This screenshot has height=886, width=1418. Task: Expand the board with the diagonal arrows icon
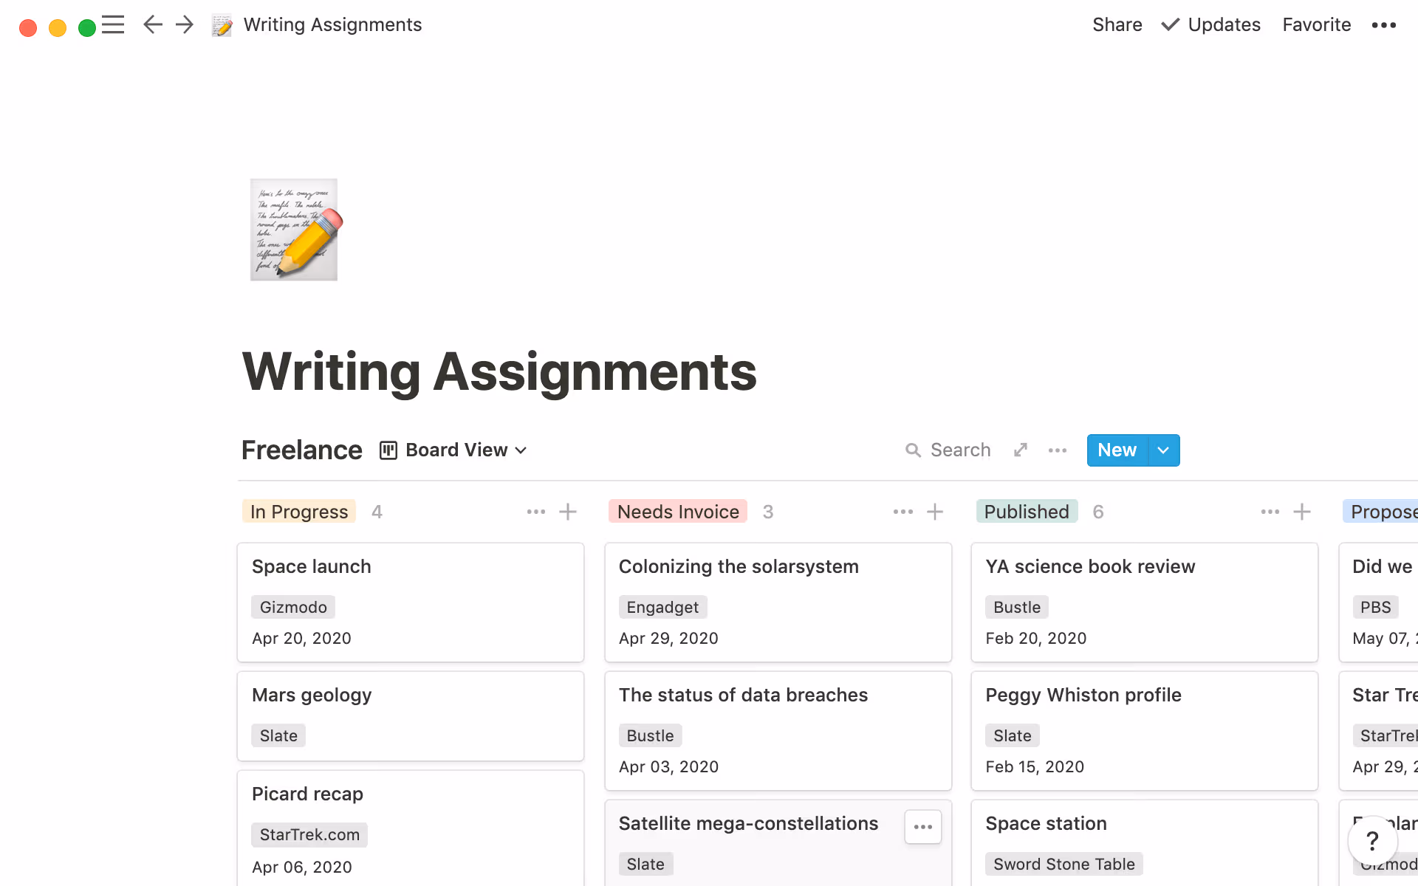tap(1020, 450)
